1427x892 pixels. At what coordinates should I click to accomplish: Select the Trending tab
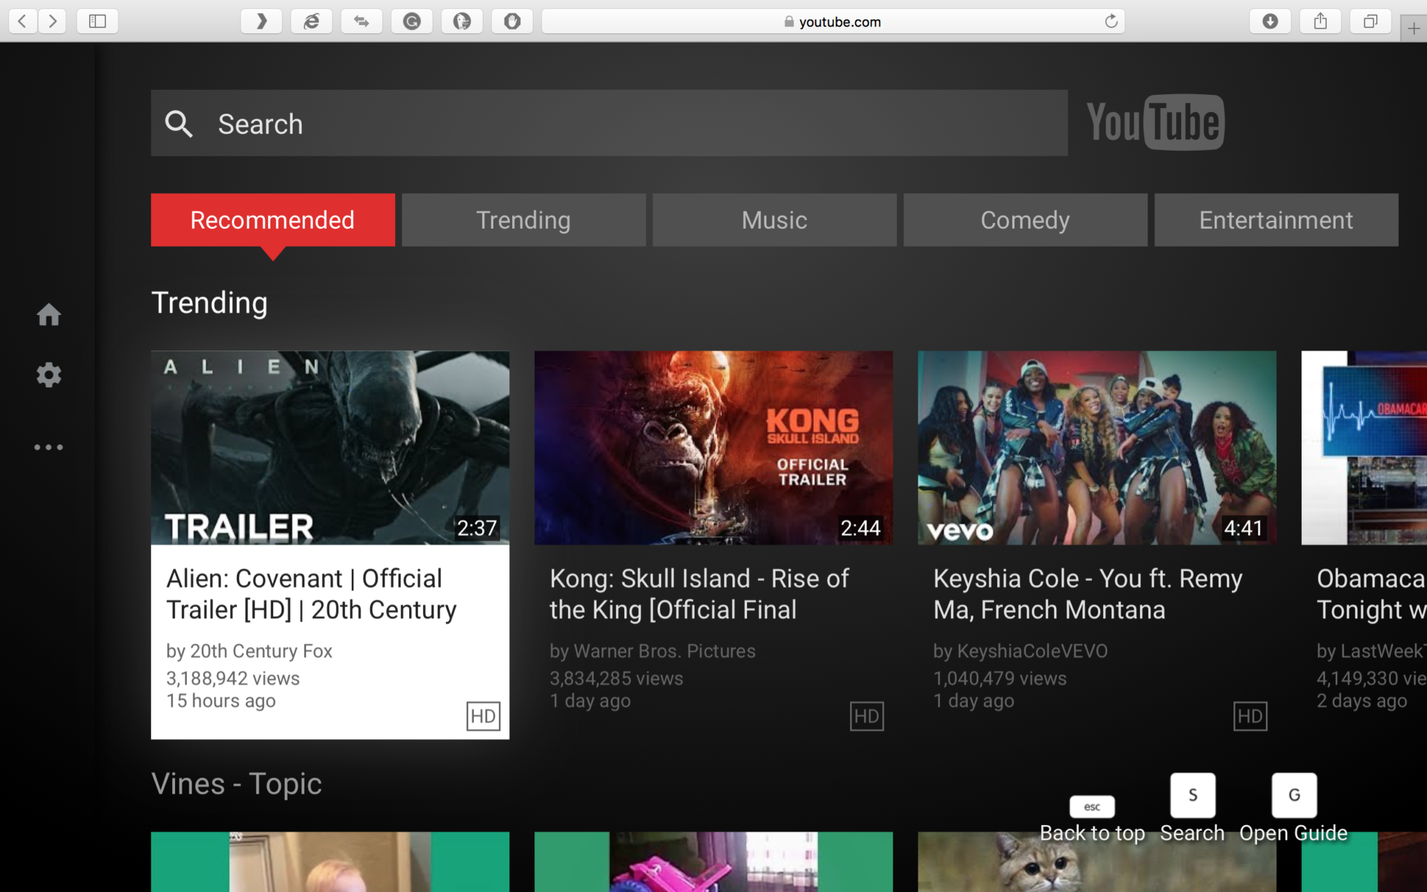pyautogui.click(x=524, y=220)
